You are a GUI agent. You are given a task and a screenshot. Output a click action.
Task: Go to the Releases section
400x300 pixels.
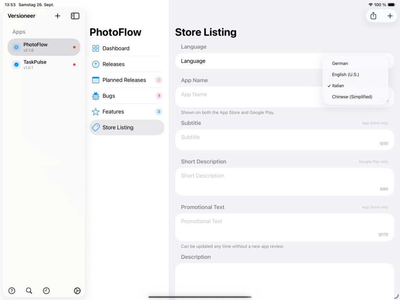point(127,64)
